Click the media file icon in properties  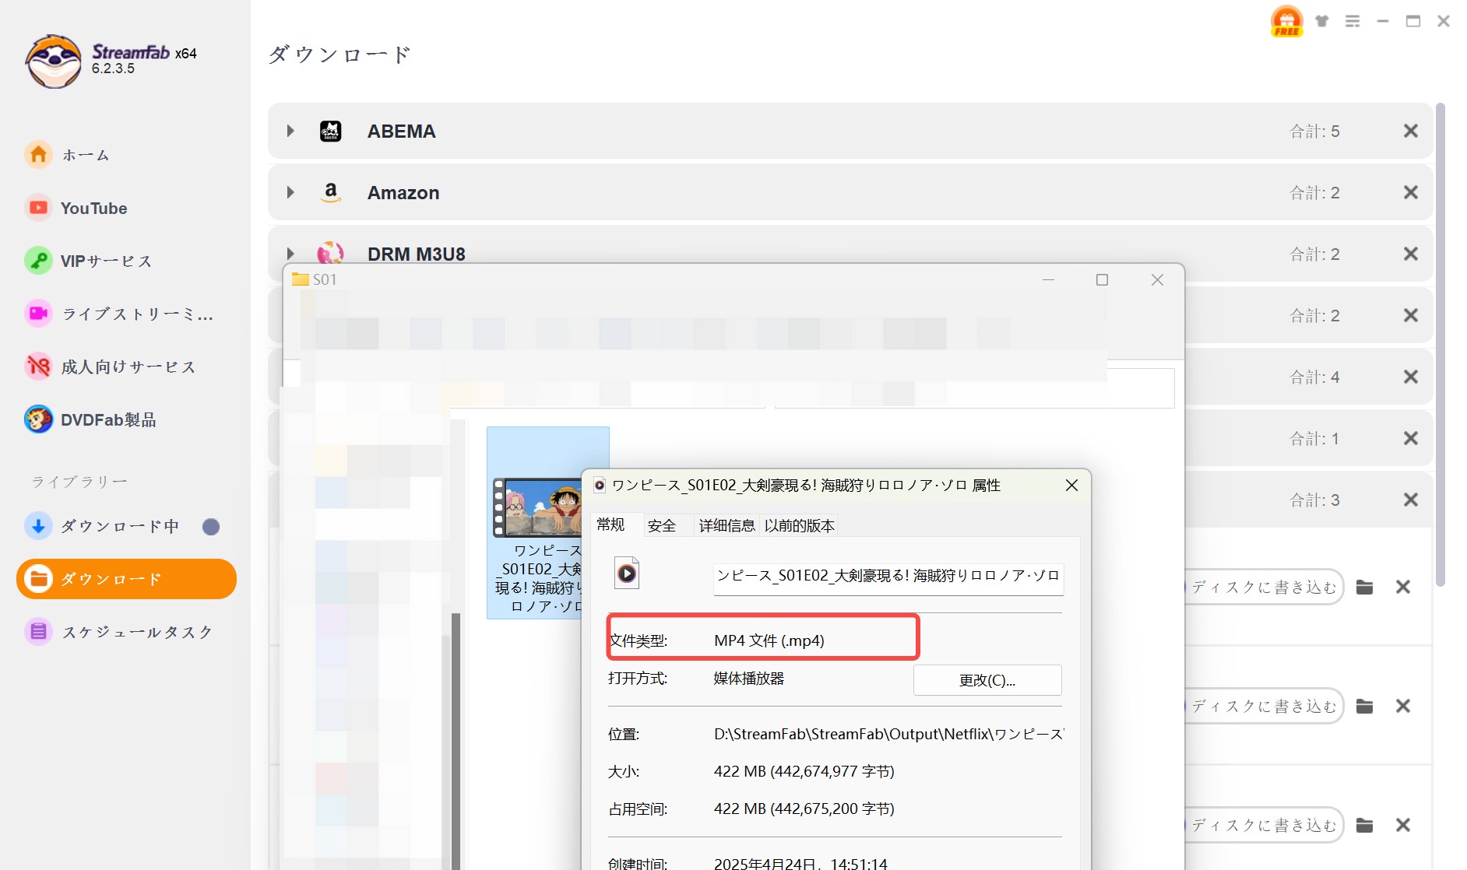point(627,574)
